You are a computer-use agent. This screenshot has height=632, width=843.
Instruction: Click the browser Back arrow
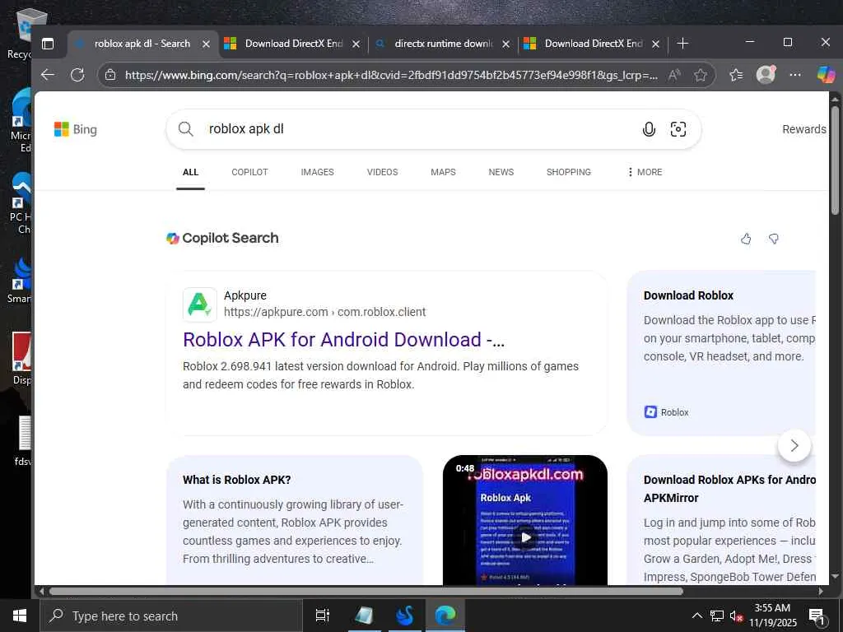coord(48,75)
